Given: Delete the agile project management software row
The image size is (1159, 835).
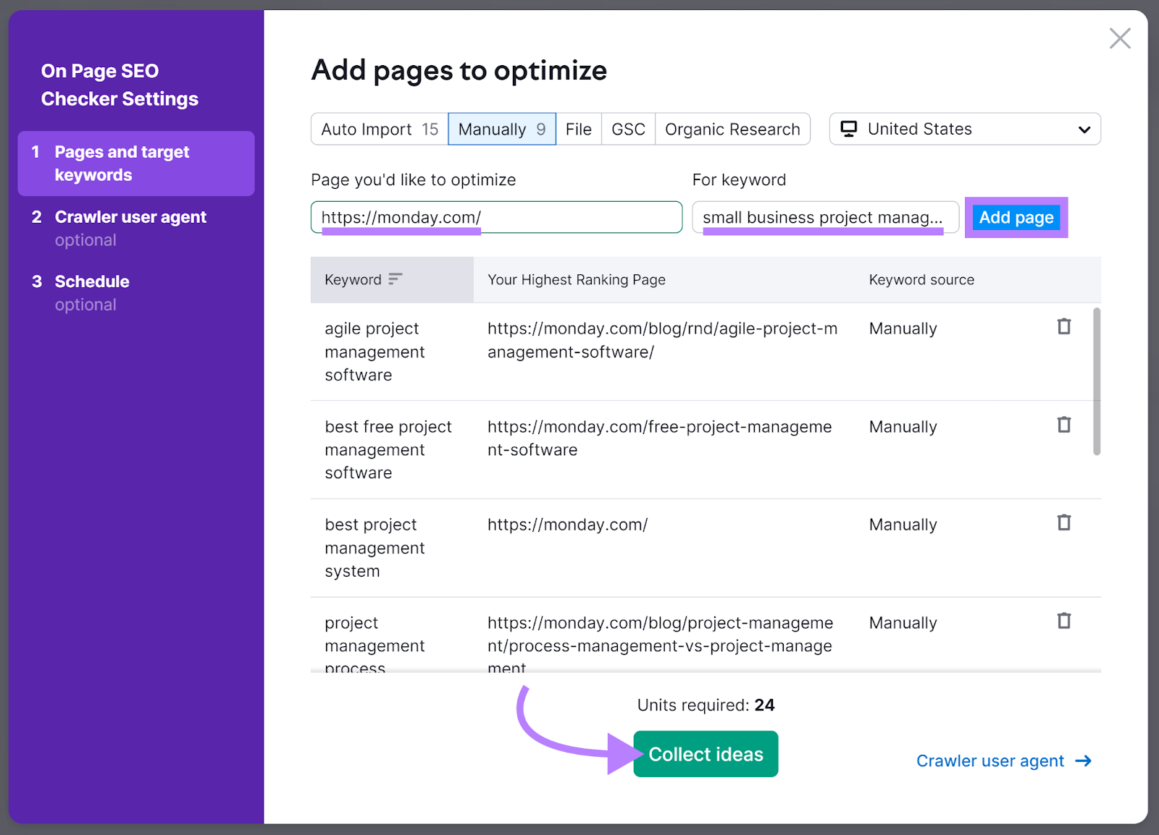Looking at the screenshot, I should (x=1063, y=326).
